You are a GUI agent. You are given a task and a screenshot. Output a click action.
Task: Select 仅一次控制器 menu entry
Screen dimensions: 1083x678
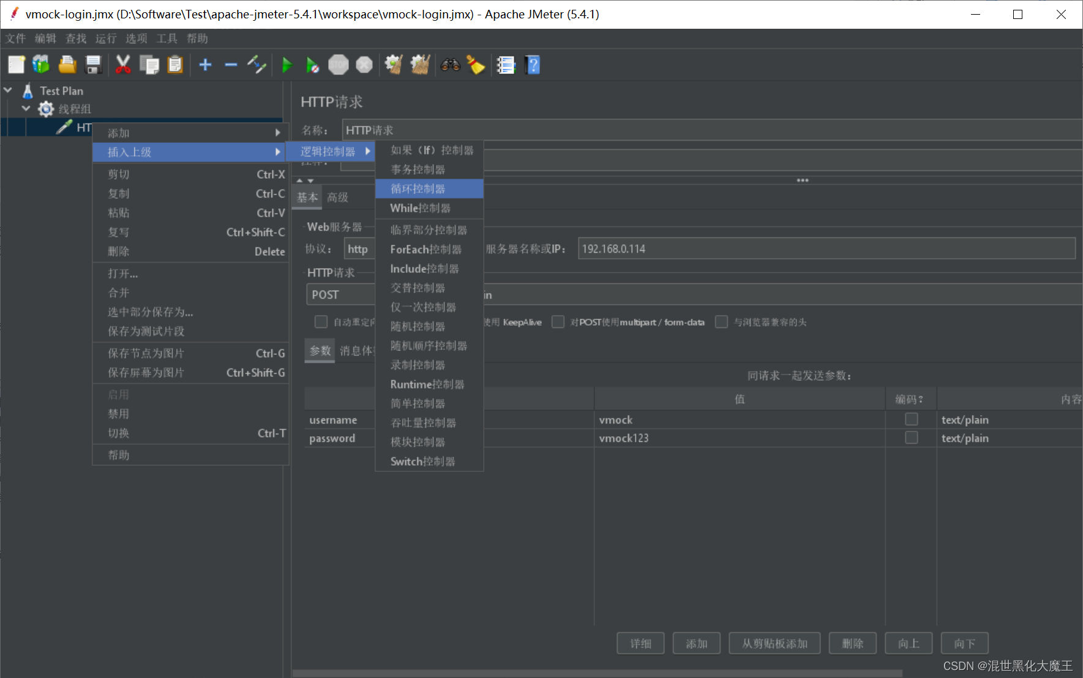coord(429,307)
